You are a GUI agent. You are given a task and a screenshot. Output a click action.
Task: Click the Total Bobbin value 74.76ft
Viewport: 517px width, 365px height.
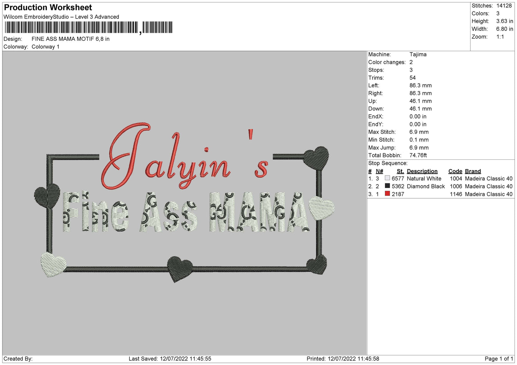tap(418, 156)
